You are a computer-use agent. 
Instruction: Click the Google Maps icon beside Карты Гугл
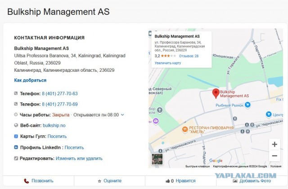point(16,136)
